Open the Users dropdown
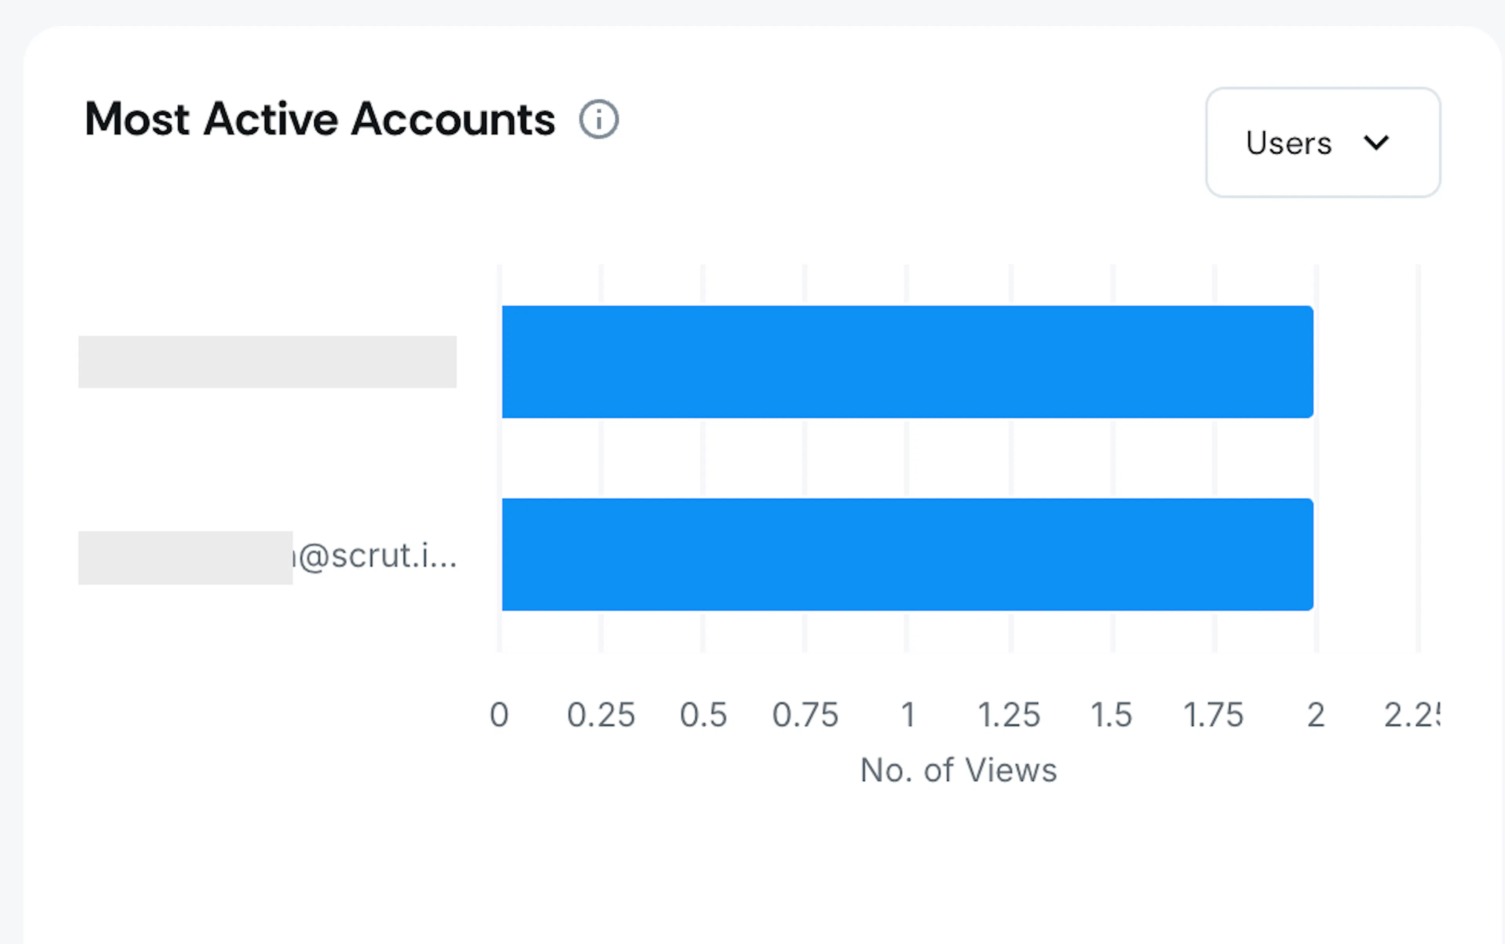1505x944 pixels. tap(1323, 142)
